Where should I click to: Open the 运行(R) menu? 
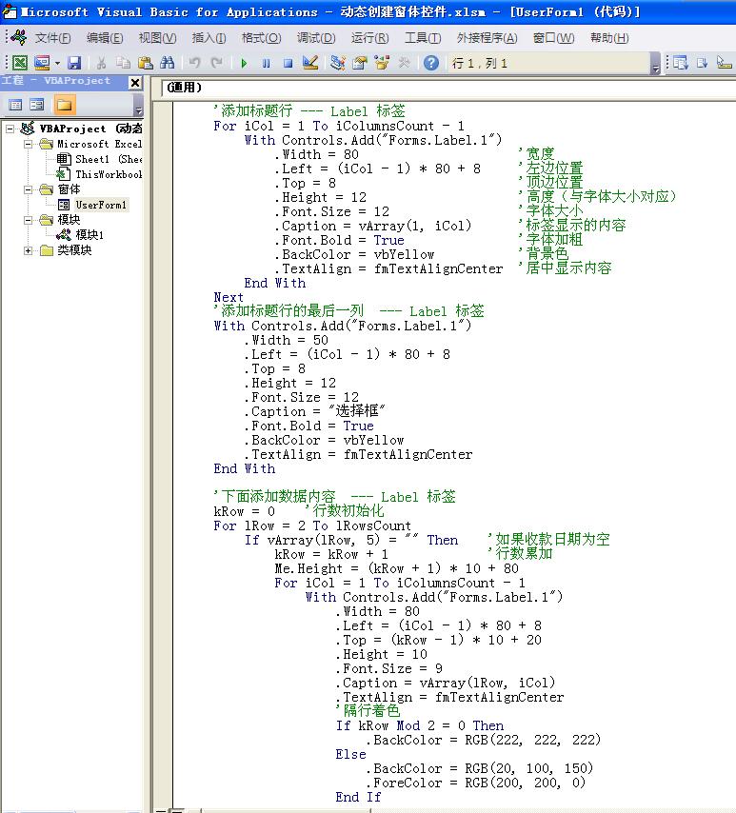tap(369, 38)
